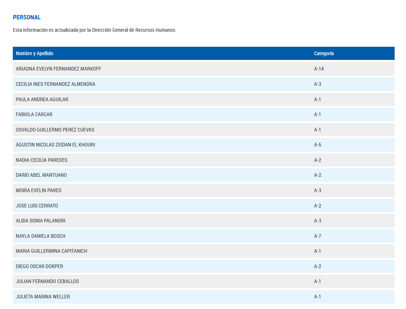The image size is (406, 309).
Task: Click Diego Oscar Dorper entry
Action: click(x=40, y=266)
